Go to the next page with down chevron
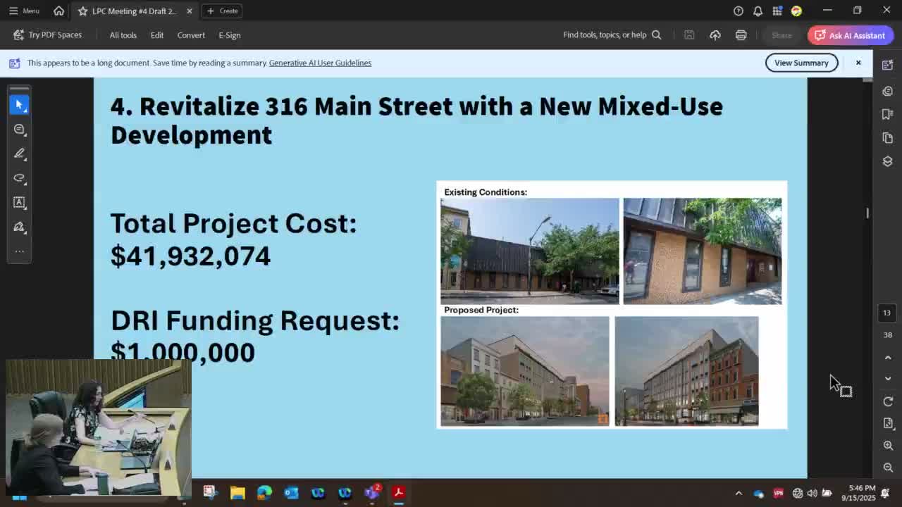 [888, 379]
